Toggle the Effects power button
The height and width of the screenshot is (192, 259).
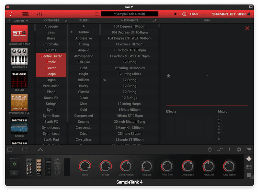pyautogui.click(x=14, y=164)
